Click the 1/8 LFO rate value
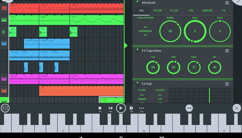 point(160,99)
